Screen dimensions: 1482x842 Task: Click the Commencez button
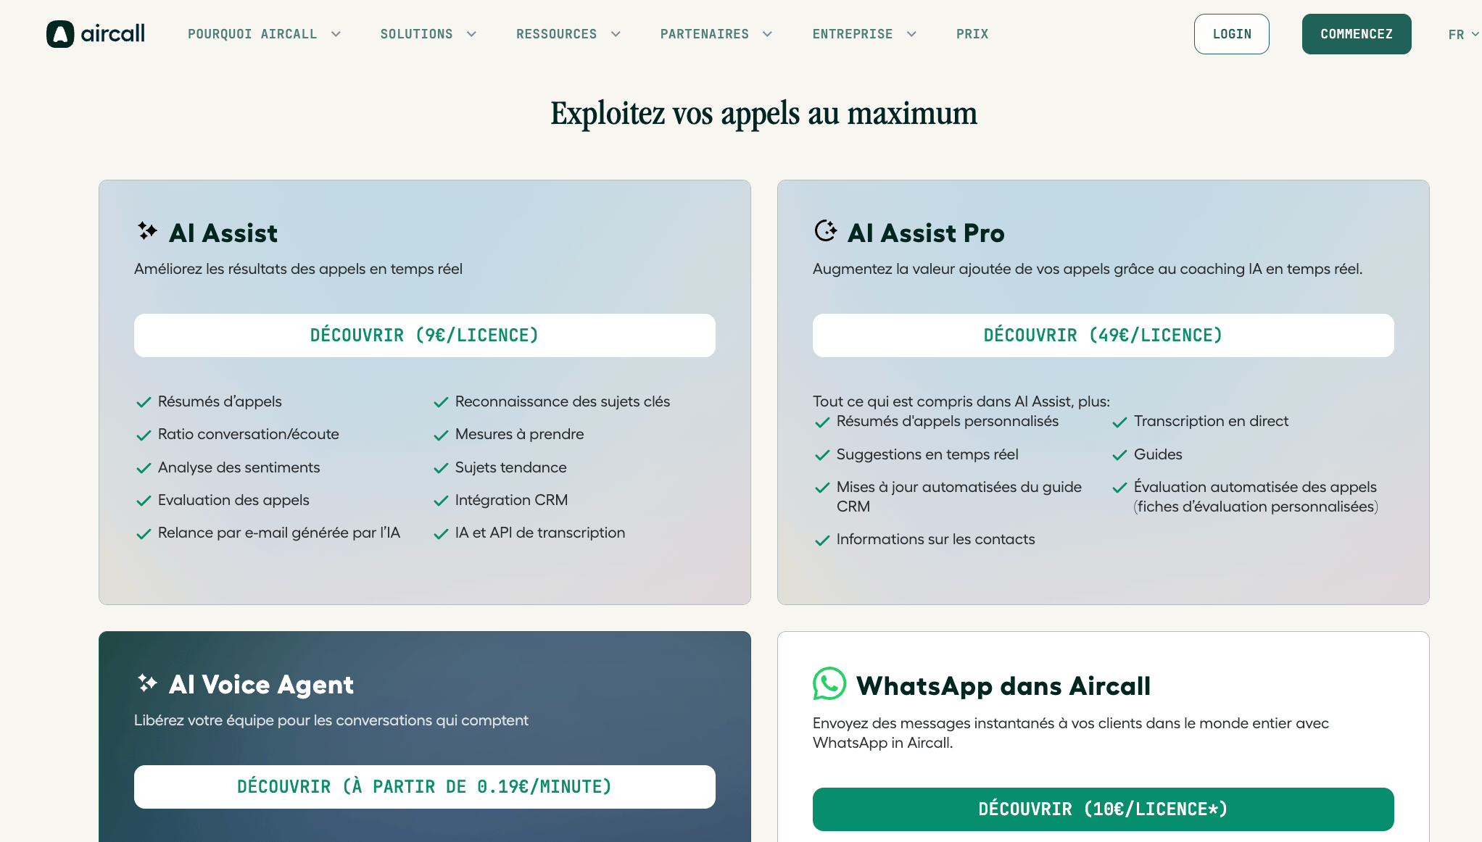1357,34
